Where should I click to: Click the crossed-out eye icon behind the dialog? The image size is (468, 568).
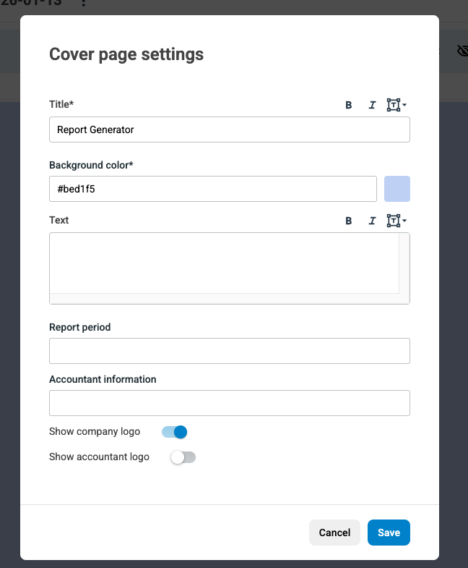462,51
